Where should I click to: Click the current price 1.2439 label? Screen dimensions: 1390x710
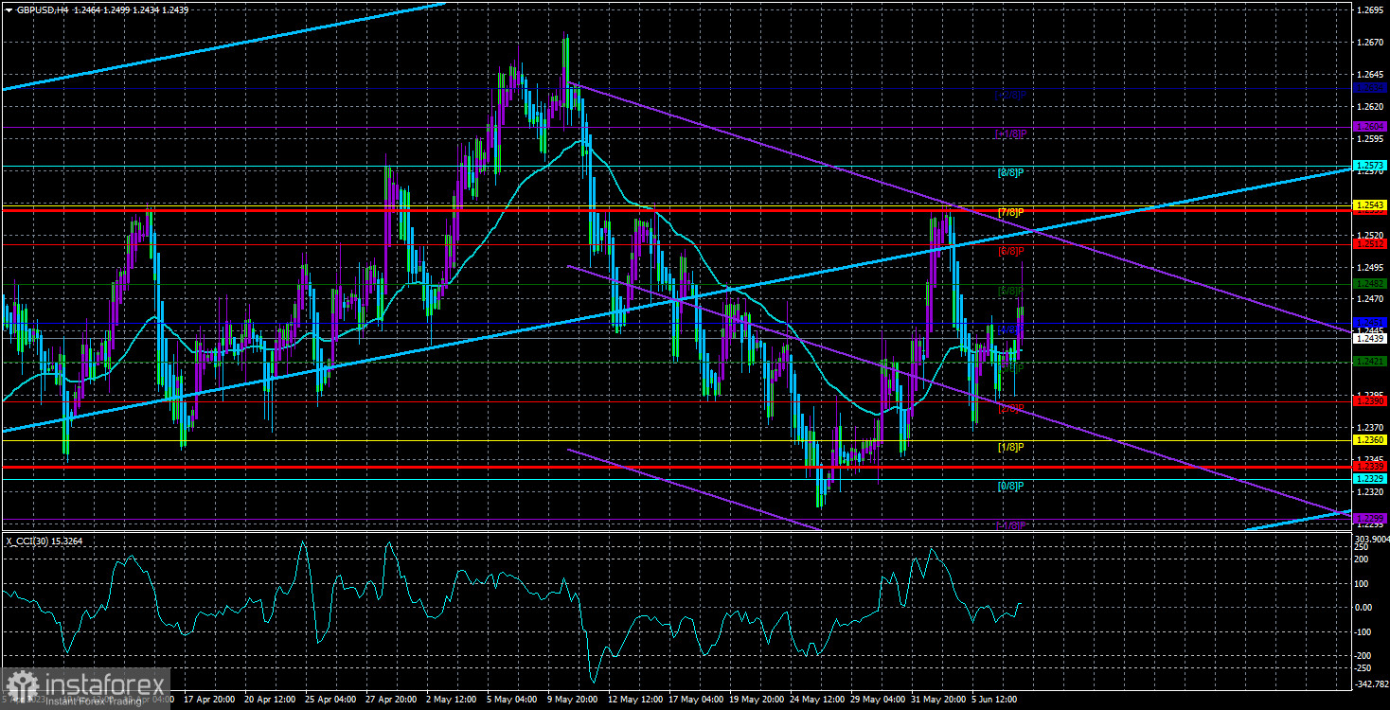pyautogui.click(x=1369, y=338)
